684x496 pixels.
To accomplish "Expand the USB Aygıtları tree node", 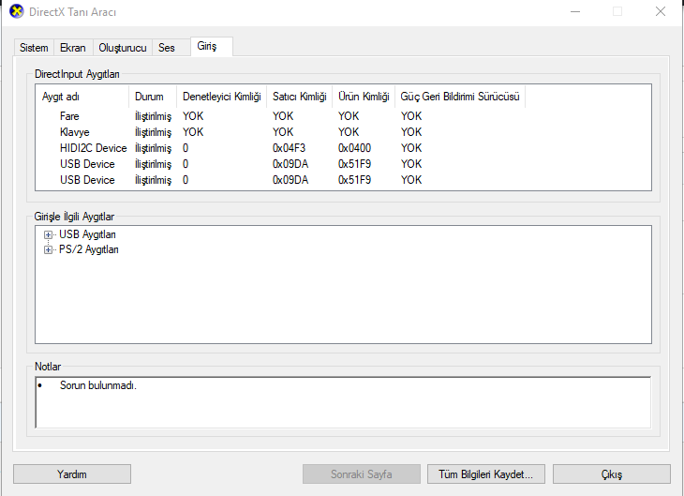I will pos(49,234).
